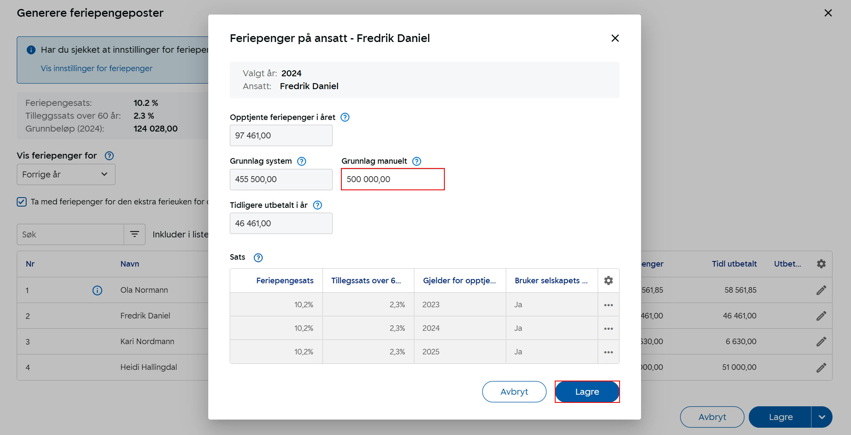This screenshot has height=435, width=851.
Task: Click the Grunnlag manuelt input field
Action: pos(392,180)
